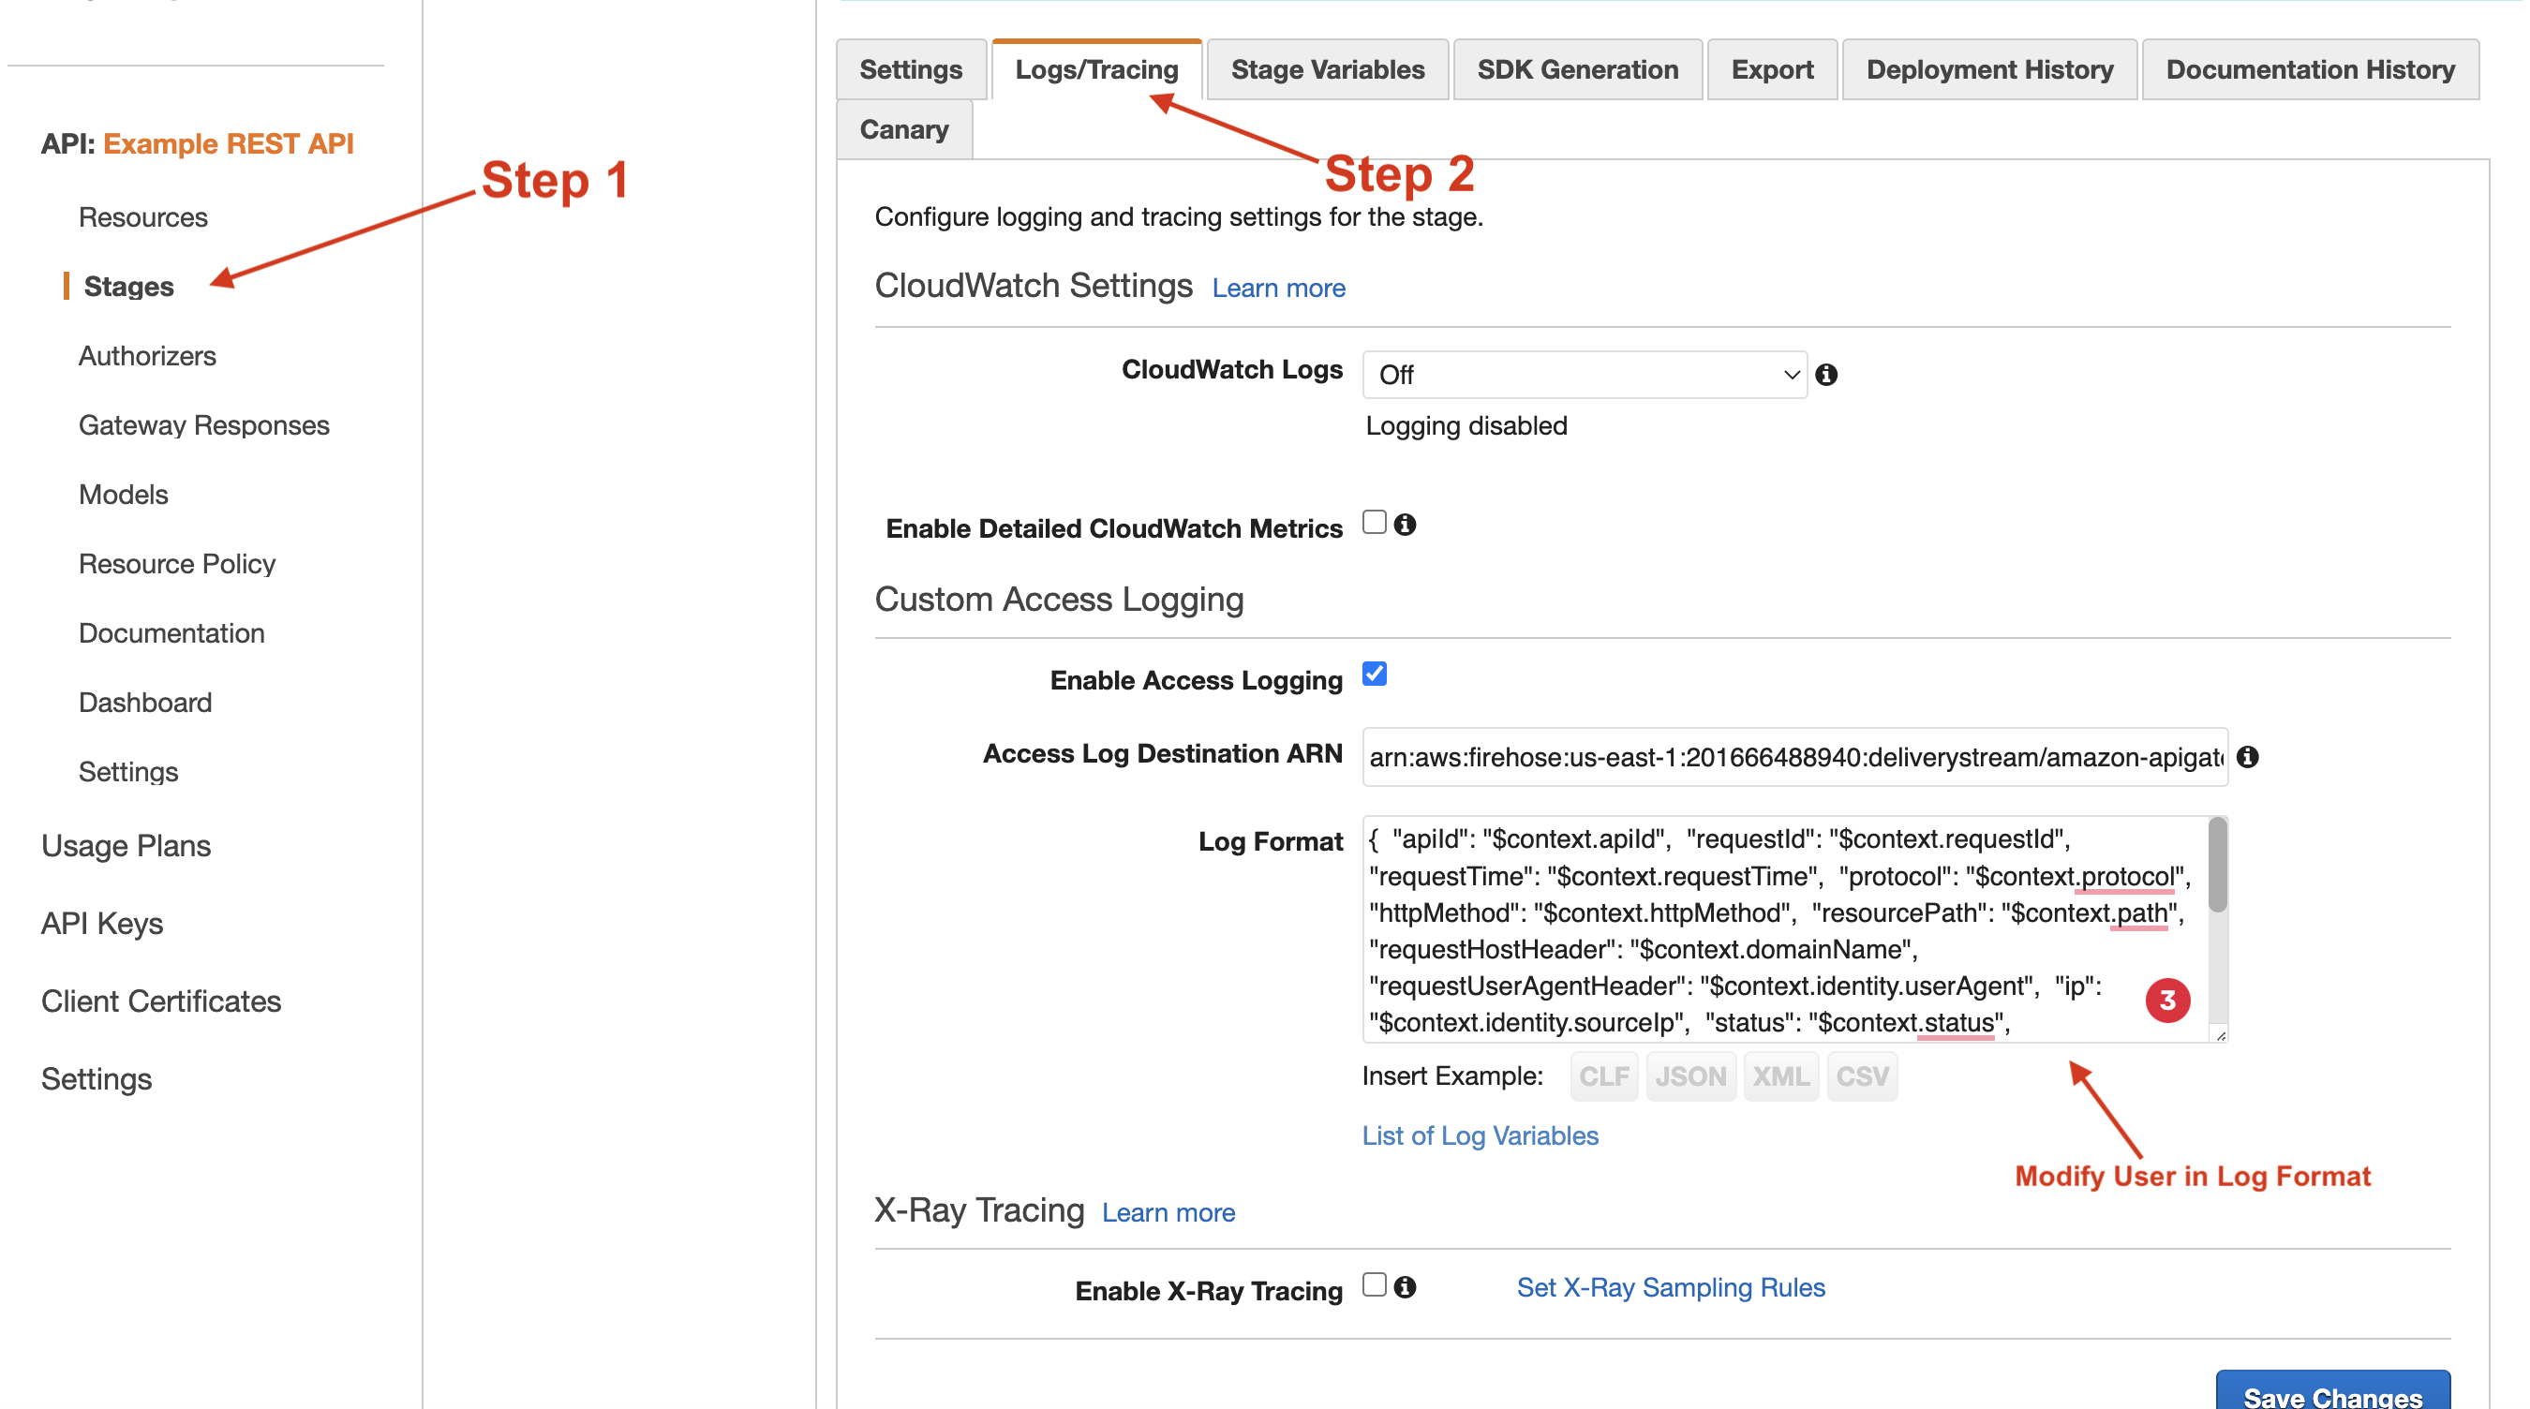This screenshot has height=1409, width=2530.
Task: Click the info icon next to Enable X-Ray Tracing
Action: pos(1404,1287)
